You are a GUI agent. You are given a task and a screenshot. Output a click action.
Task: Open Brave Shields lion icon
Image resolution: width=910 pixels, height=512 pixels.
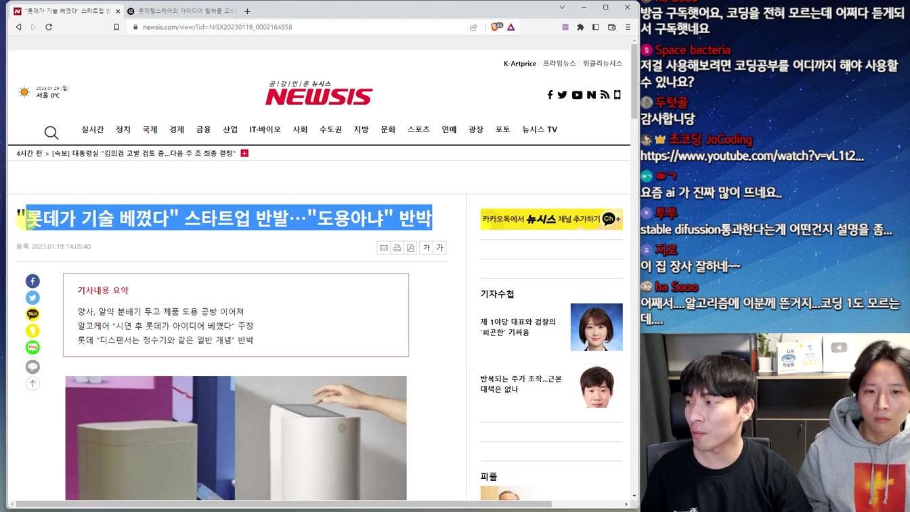pyautogui.click(x=496, y=27)
